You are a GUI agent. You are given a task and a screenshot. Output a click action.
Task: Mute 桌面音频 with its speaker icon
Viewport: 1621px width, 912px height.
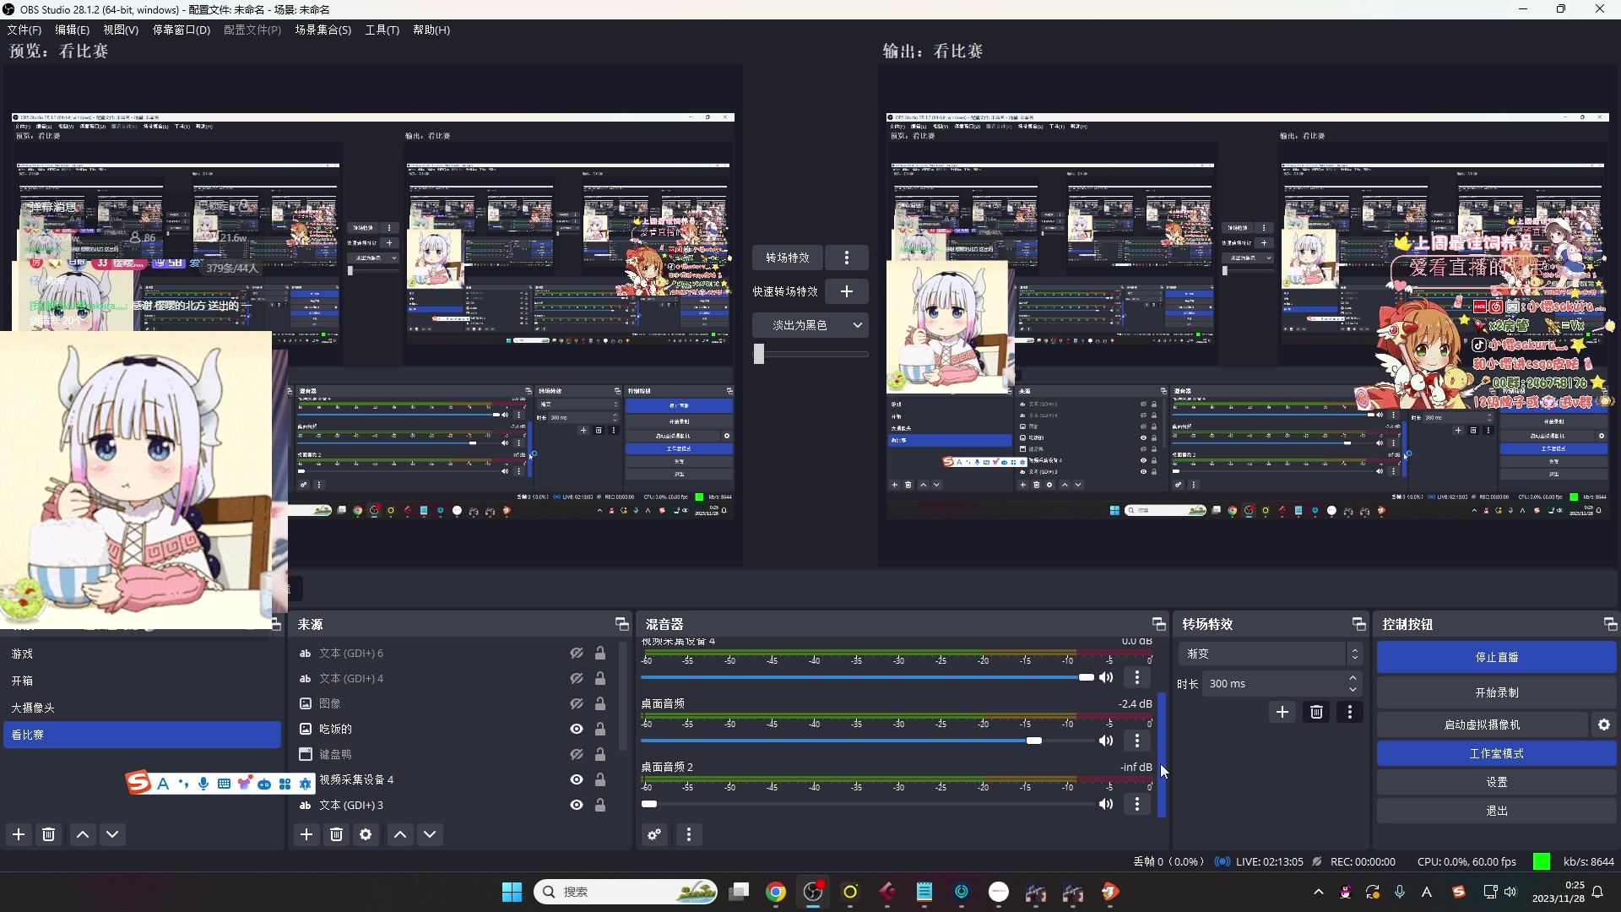(x=1106, y=741)
